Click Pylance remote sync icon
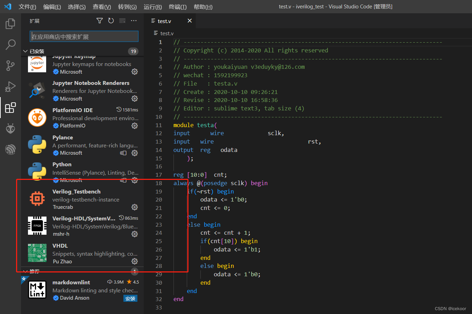This screenshot has width=472, height=314. pos(123,153)
